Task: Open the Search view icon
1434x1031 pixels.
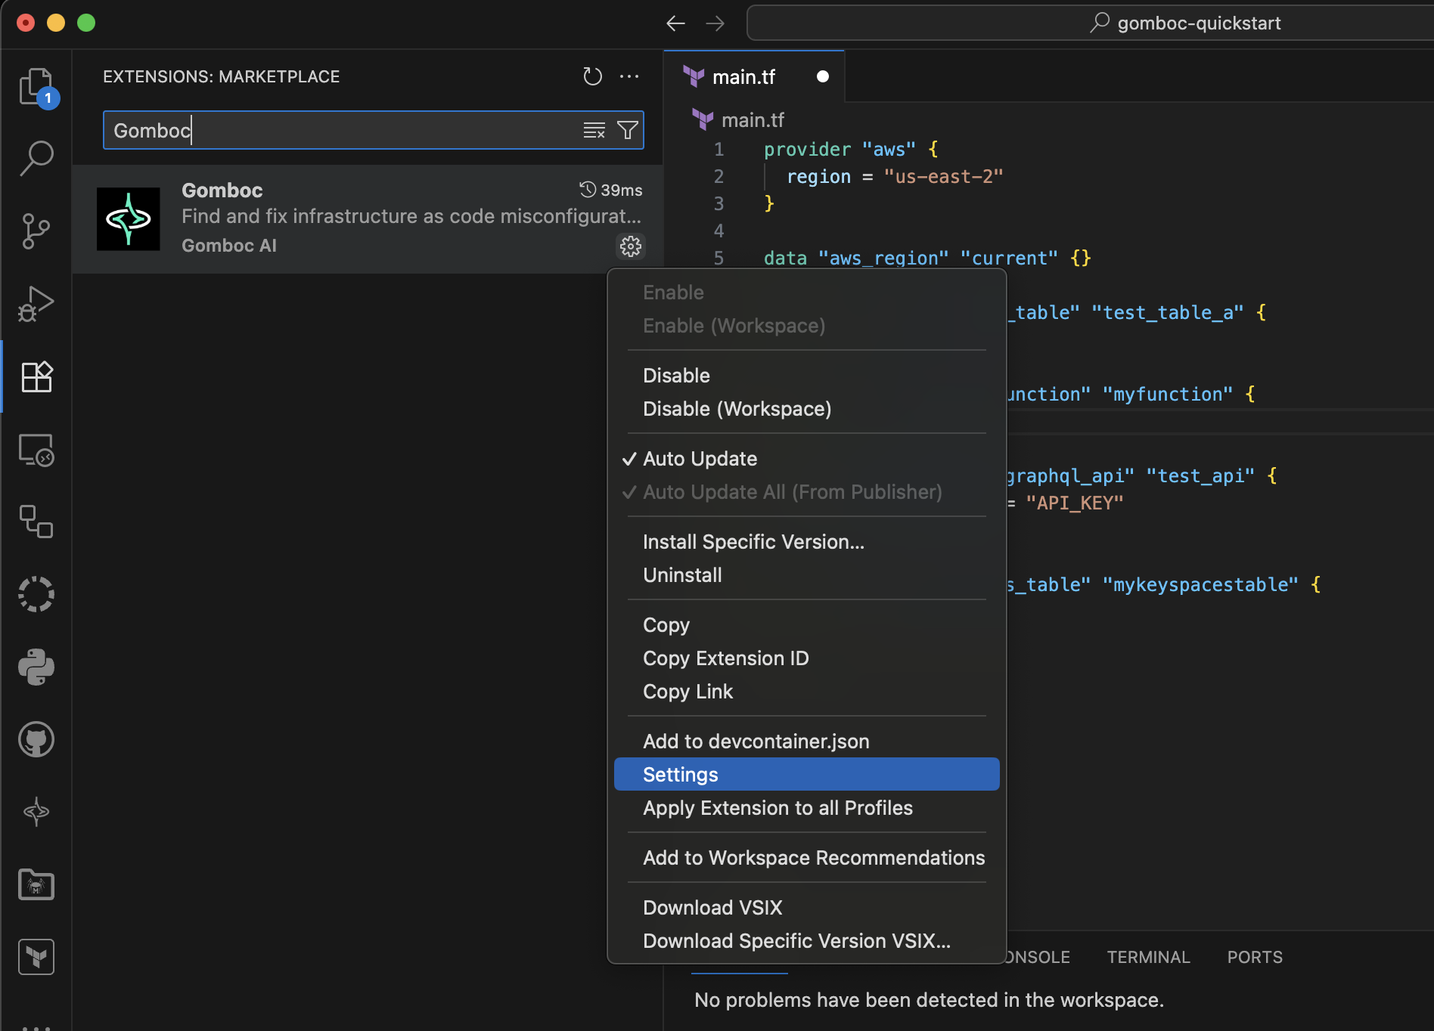Action: [36, 158]
